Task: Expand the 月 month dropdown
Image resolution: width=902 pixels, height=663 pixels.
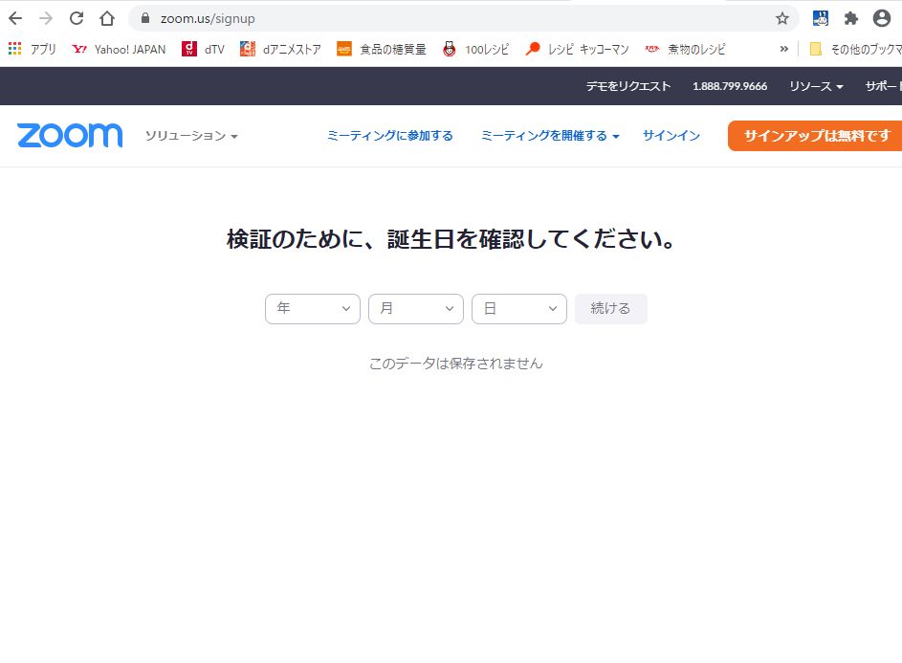Action: point(416,309)
